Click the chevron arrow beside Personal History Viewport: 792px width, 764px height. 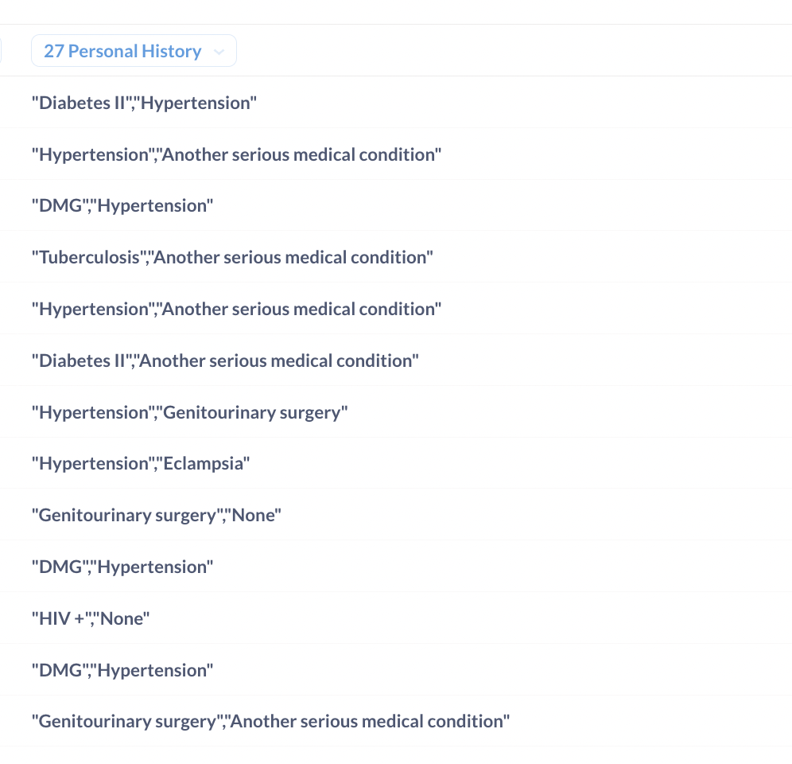219,53
